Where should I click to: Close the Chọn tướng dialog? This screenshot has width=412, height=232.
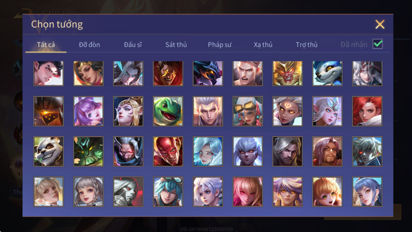(x=380, y=24)
